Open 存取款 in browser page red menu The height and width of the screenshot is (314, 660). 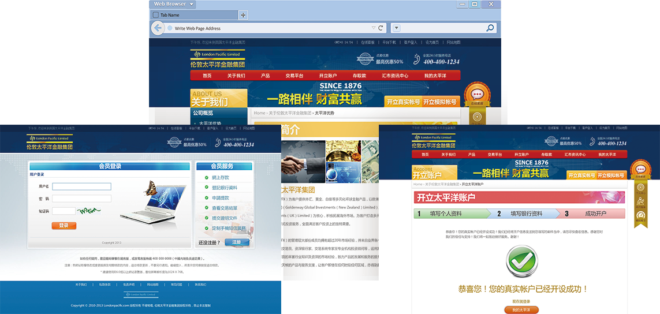(x=360, y=76)
